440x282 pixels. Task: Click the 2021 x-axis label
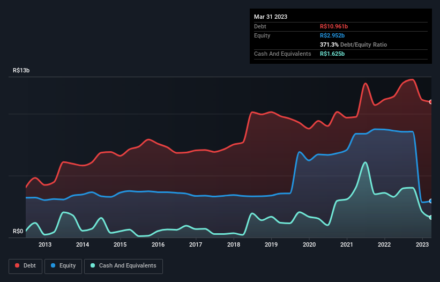347,244
